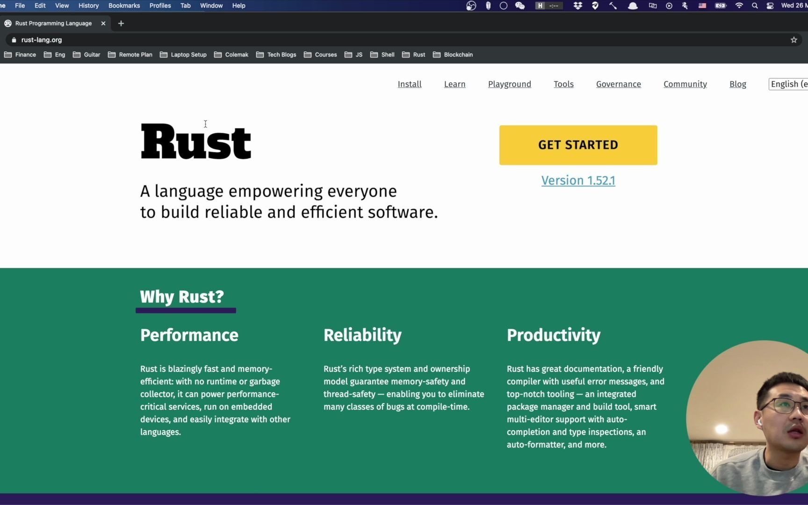
Task: Open the Finance bookmarks folder
Action: coord(20,55)
